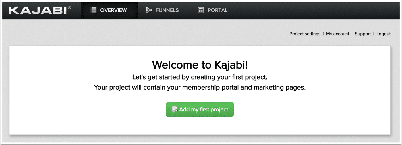Image resolution: width=402 pixels, height=145 pixels.
Task: Log out using the Logout link
Action: pyautogui.click(x=383, y=34)
